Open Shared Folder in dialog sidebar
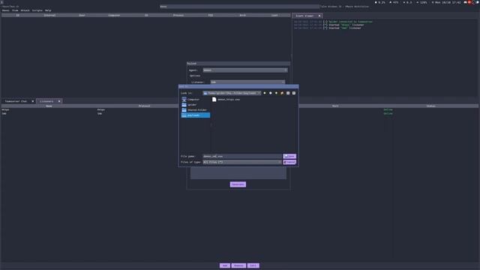480x270 pixels. [x=194, y=110]
